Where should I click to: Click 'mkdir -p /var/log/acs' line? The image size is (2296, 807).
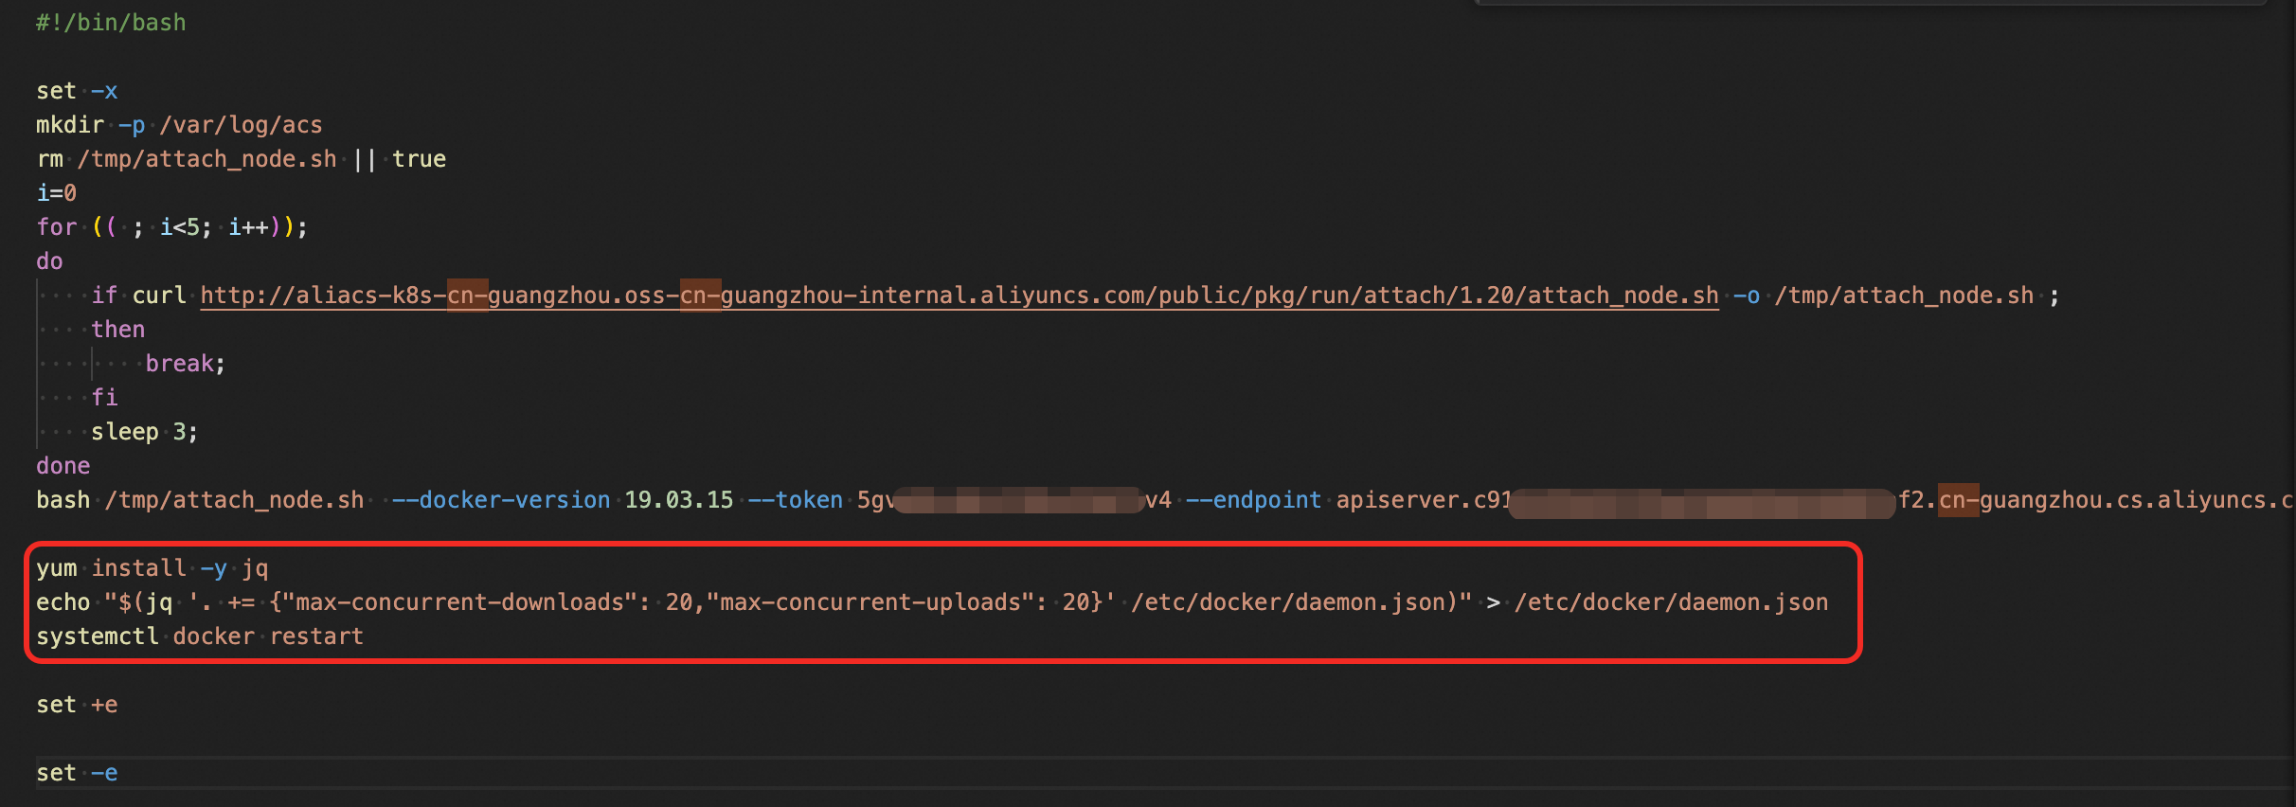click(x=179, y=125)
